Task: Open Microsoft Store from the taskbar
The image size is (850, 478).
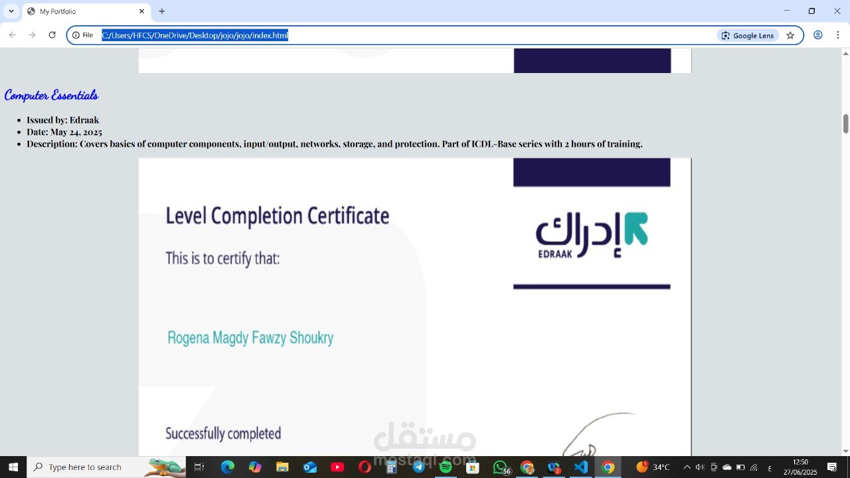Action: (x=473, y=467)
